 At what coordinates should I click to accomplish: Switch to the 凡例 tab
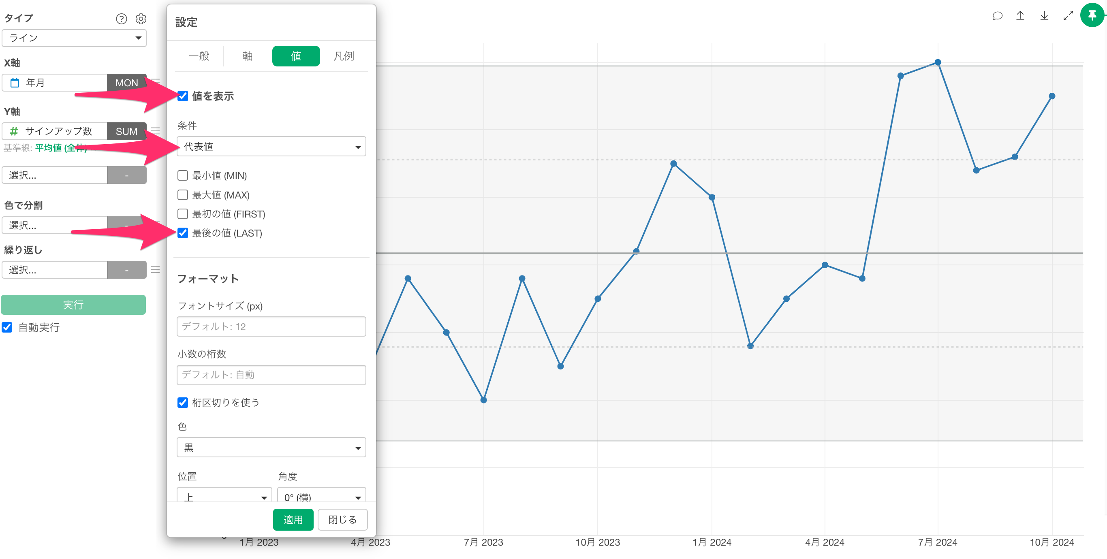click(344, 56)
